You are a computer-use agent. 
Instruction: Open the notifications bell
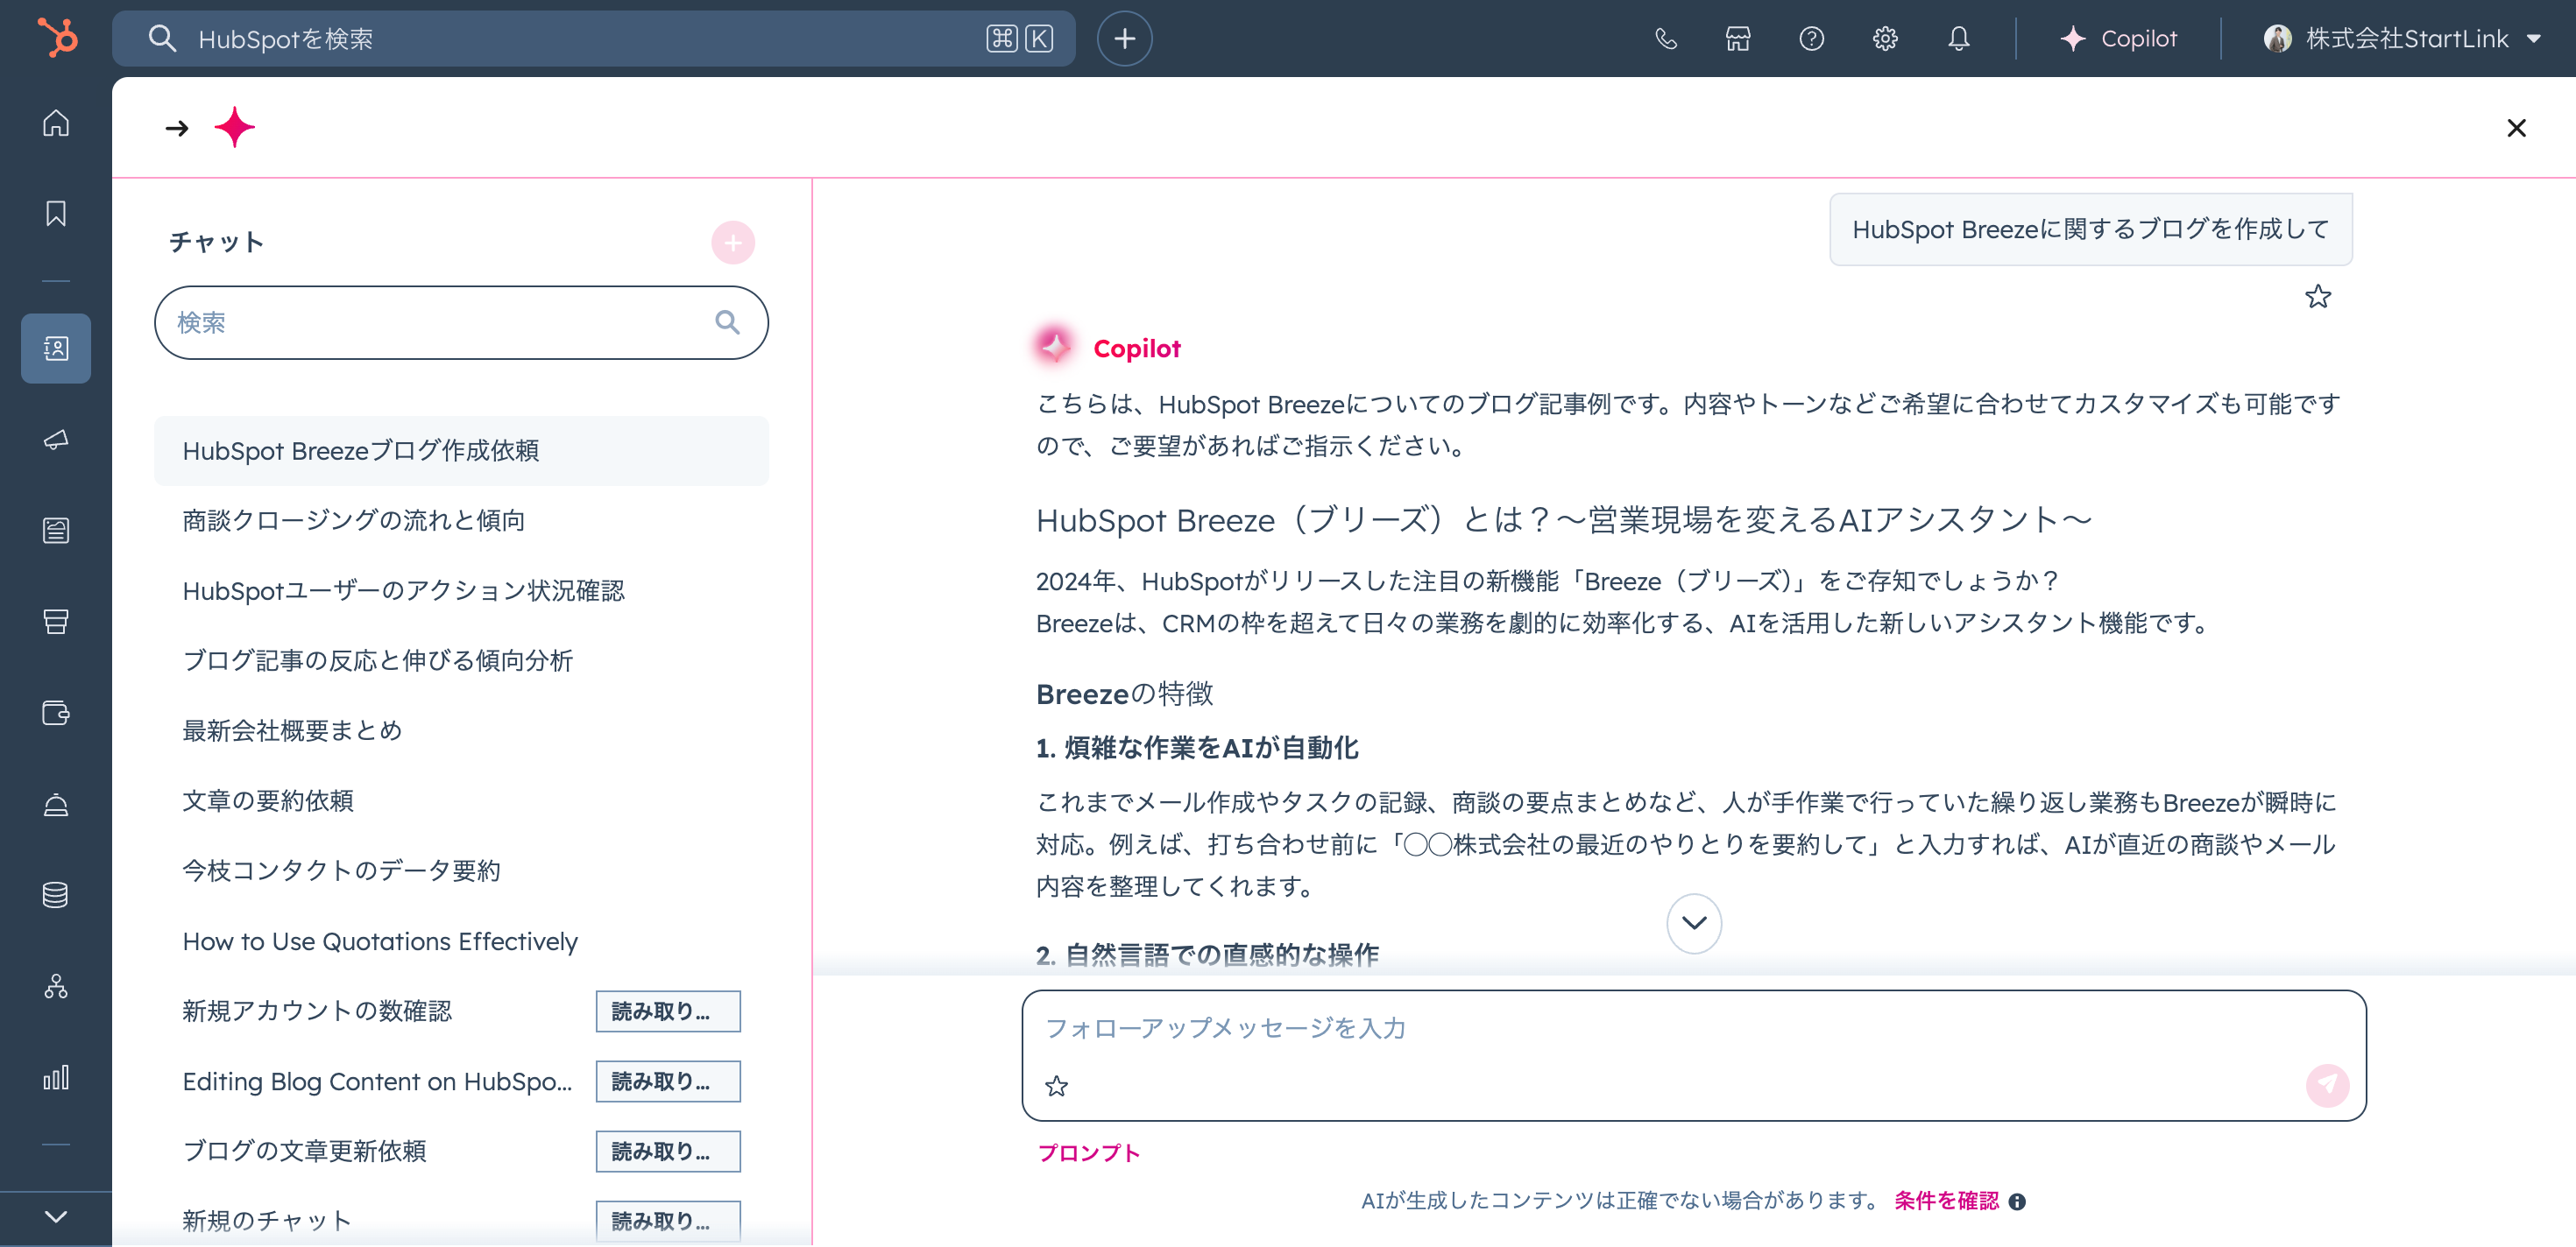(1958, 39)
